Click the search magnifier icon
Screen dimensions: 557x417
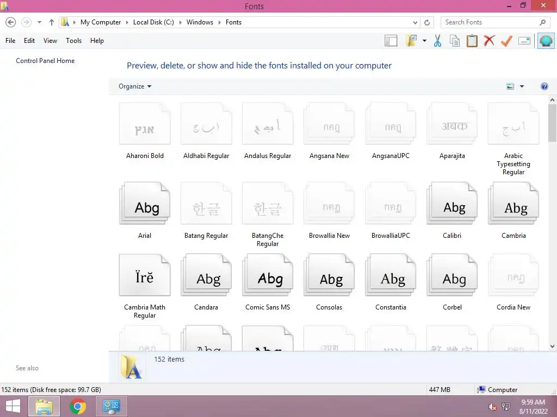(542, 22)
